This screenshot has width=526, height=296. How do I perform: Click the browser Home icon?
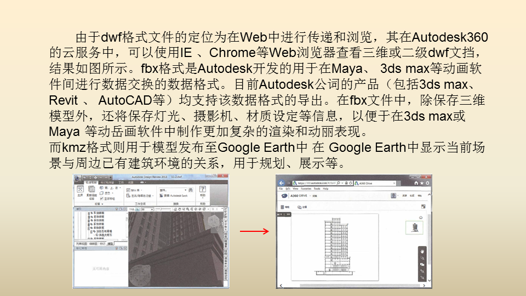pyautogui.click(x=416, y=183)
